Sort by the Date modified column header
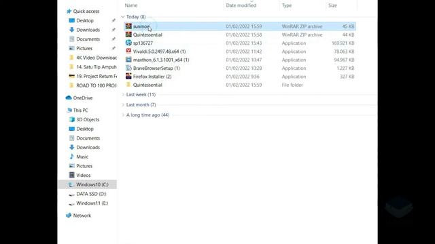The height and width of the screenshot is (244, 435). point(241,5)
